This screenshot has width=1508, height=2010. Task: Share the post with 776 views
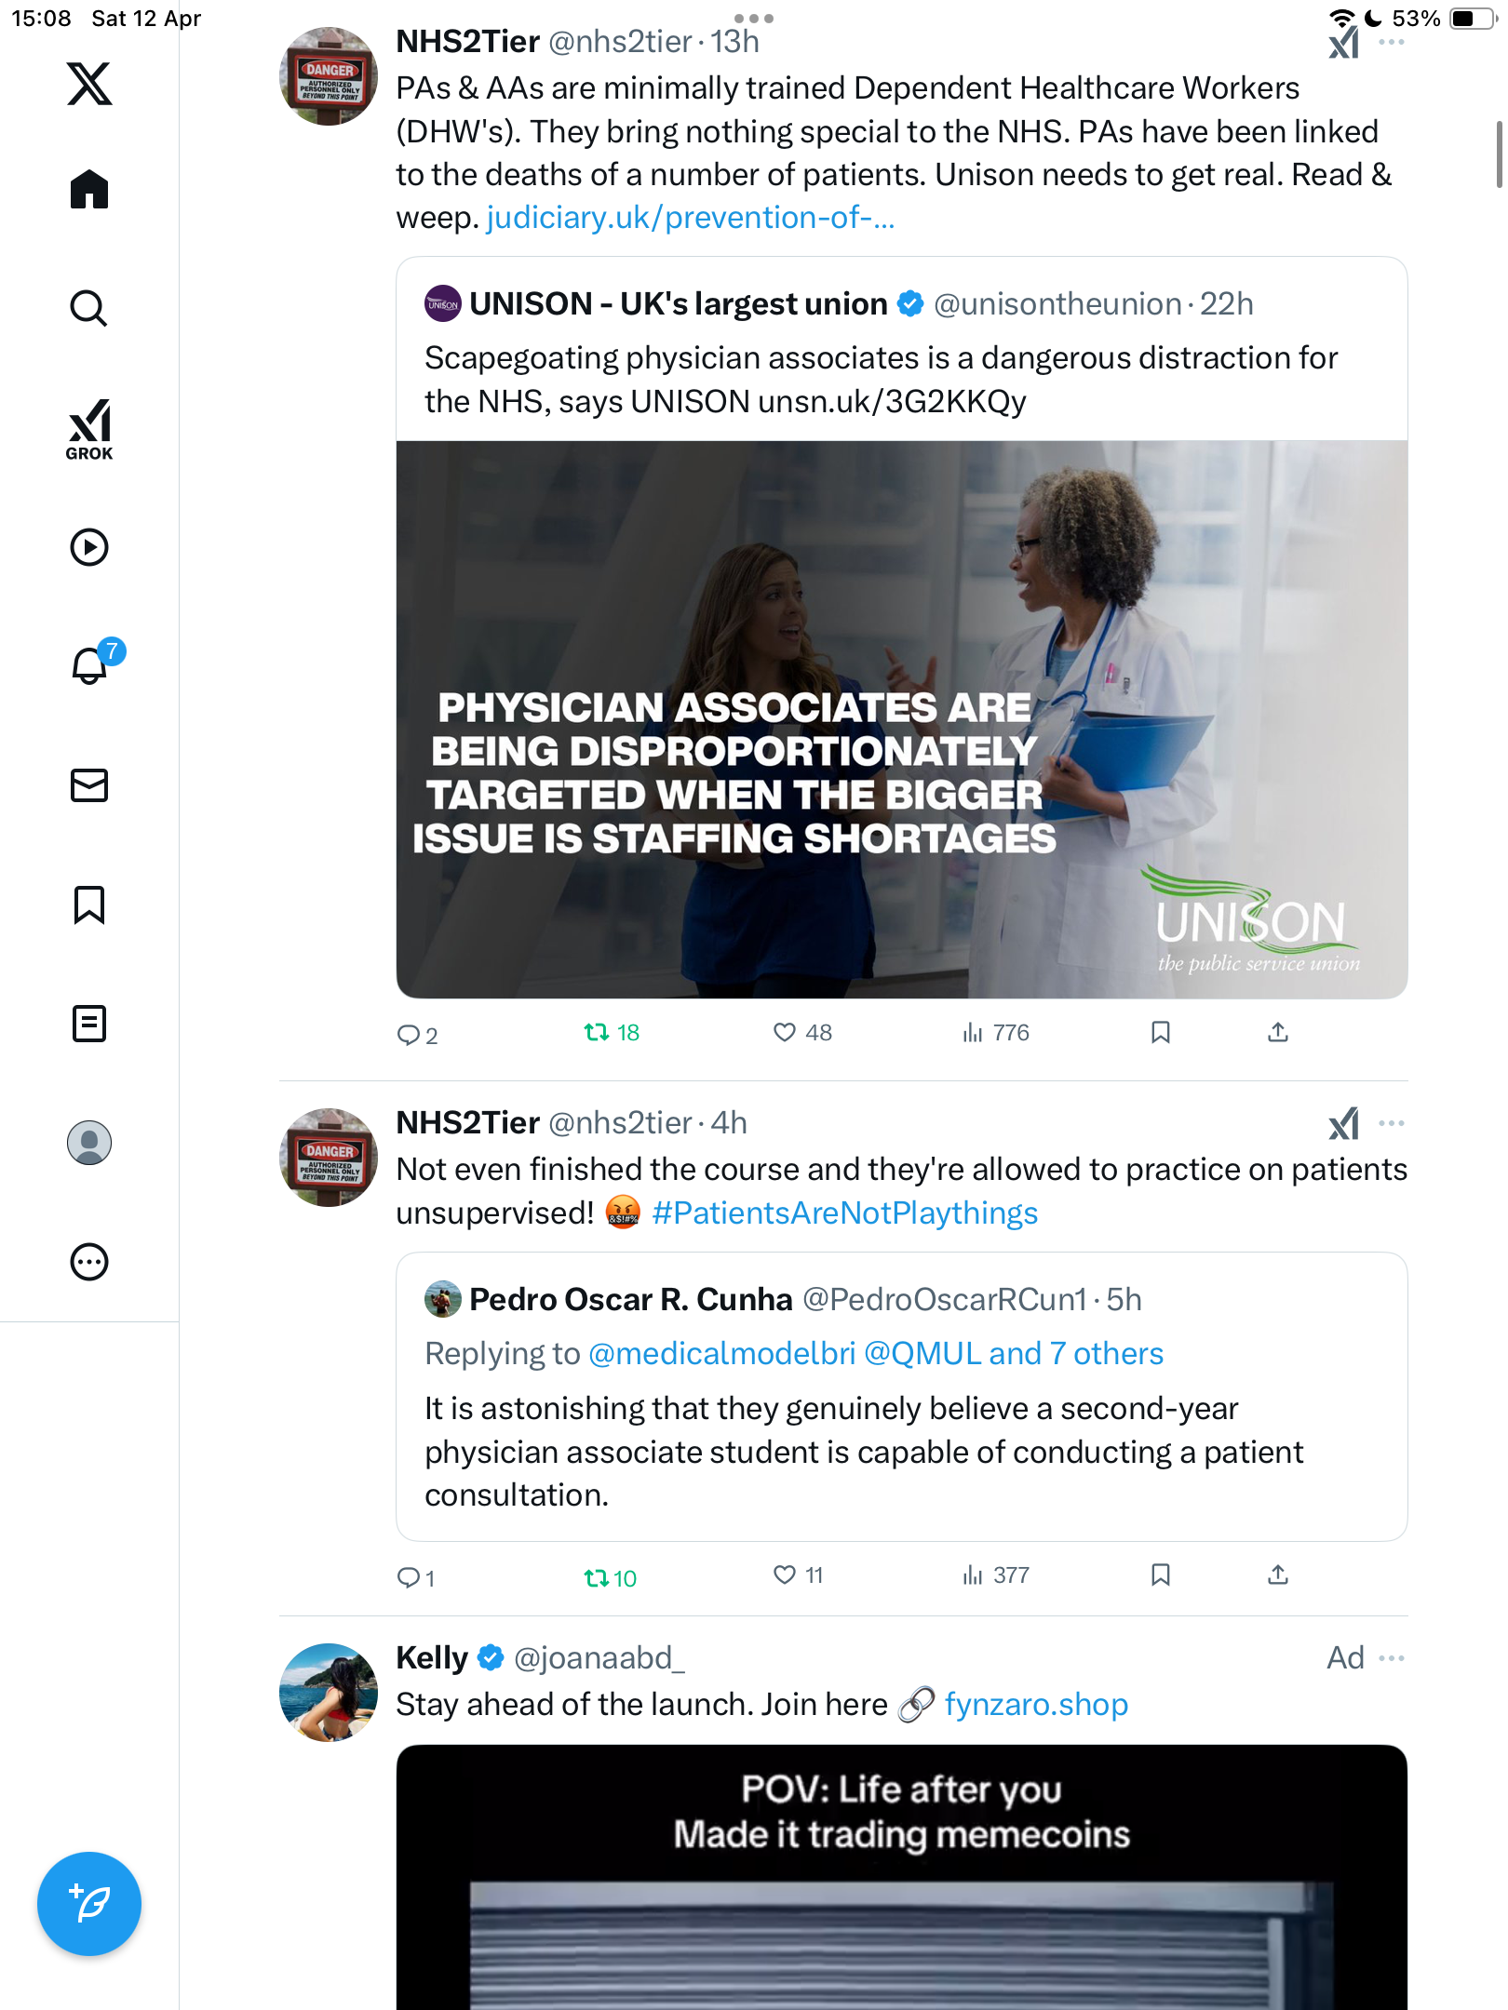pyautogui.click(x=1278, y=1032)
